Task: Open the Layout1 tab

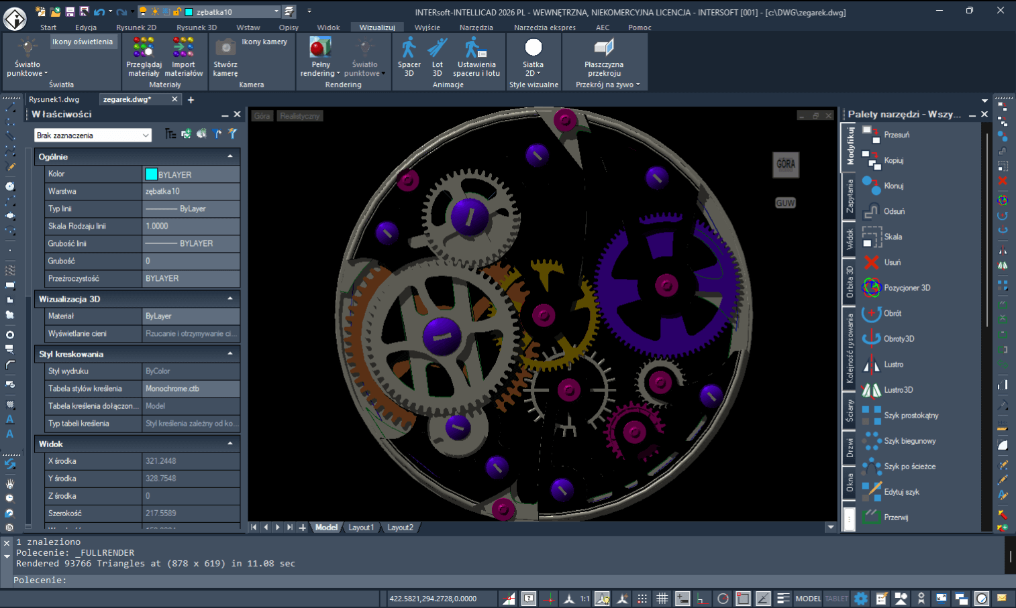Action: (362, 528)
